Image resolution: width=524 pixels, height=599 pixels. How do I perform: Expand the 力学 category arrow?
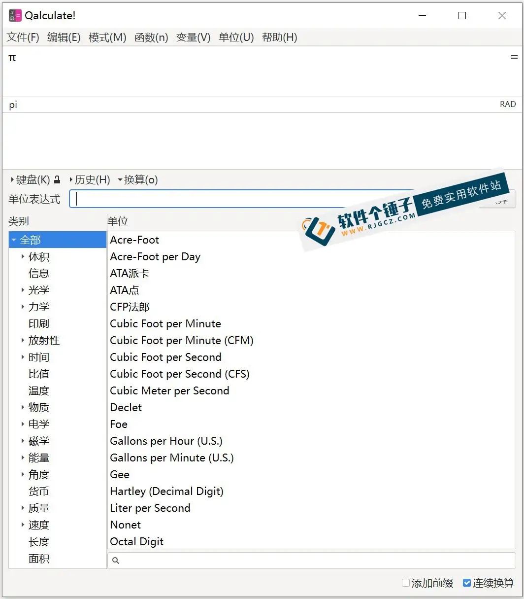coord(23,307)
